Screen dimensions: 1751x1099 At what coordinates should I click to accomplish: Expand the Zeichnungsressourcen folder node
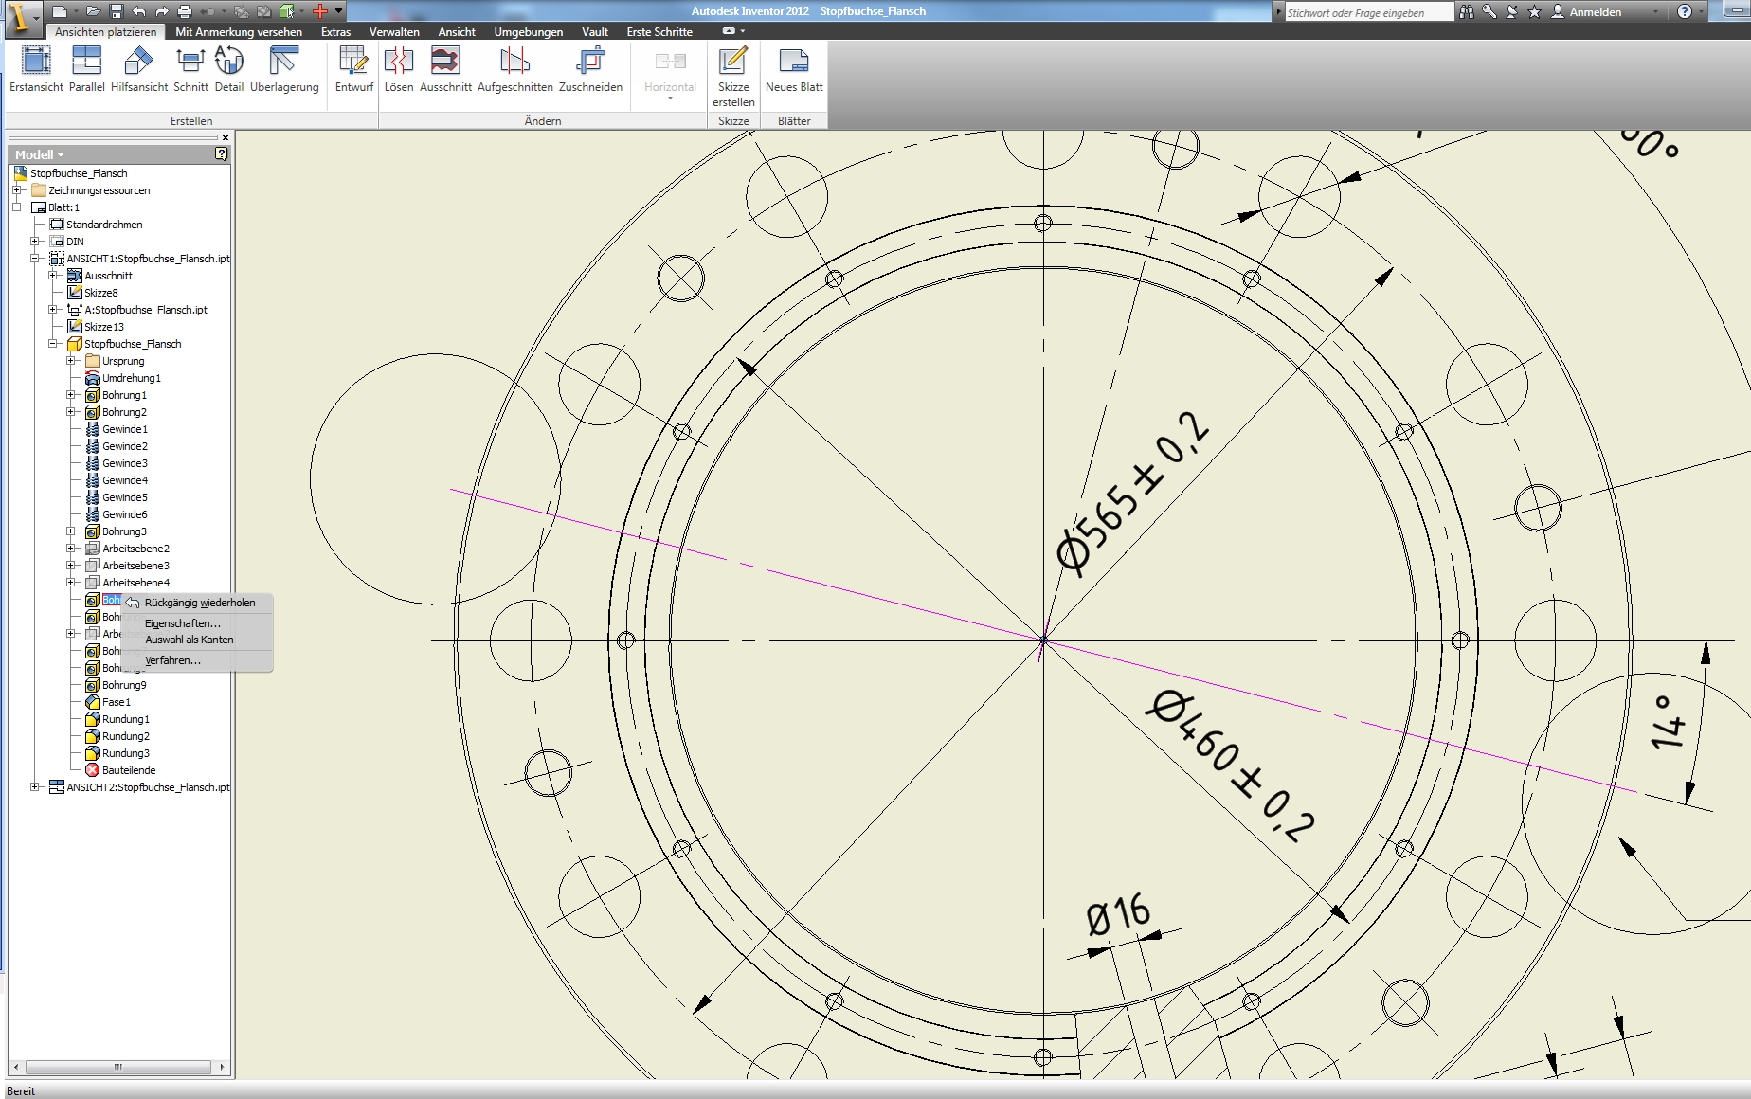click(17, 190)
